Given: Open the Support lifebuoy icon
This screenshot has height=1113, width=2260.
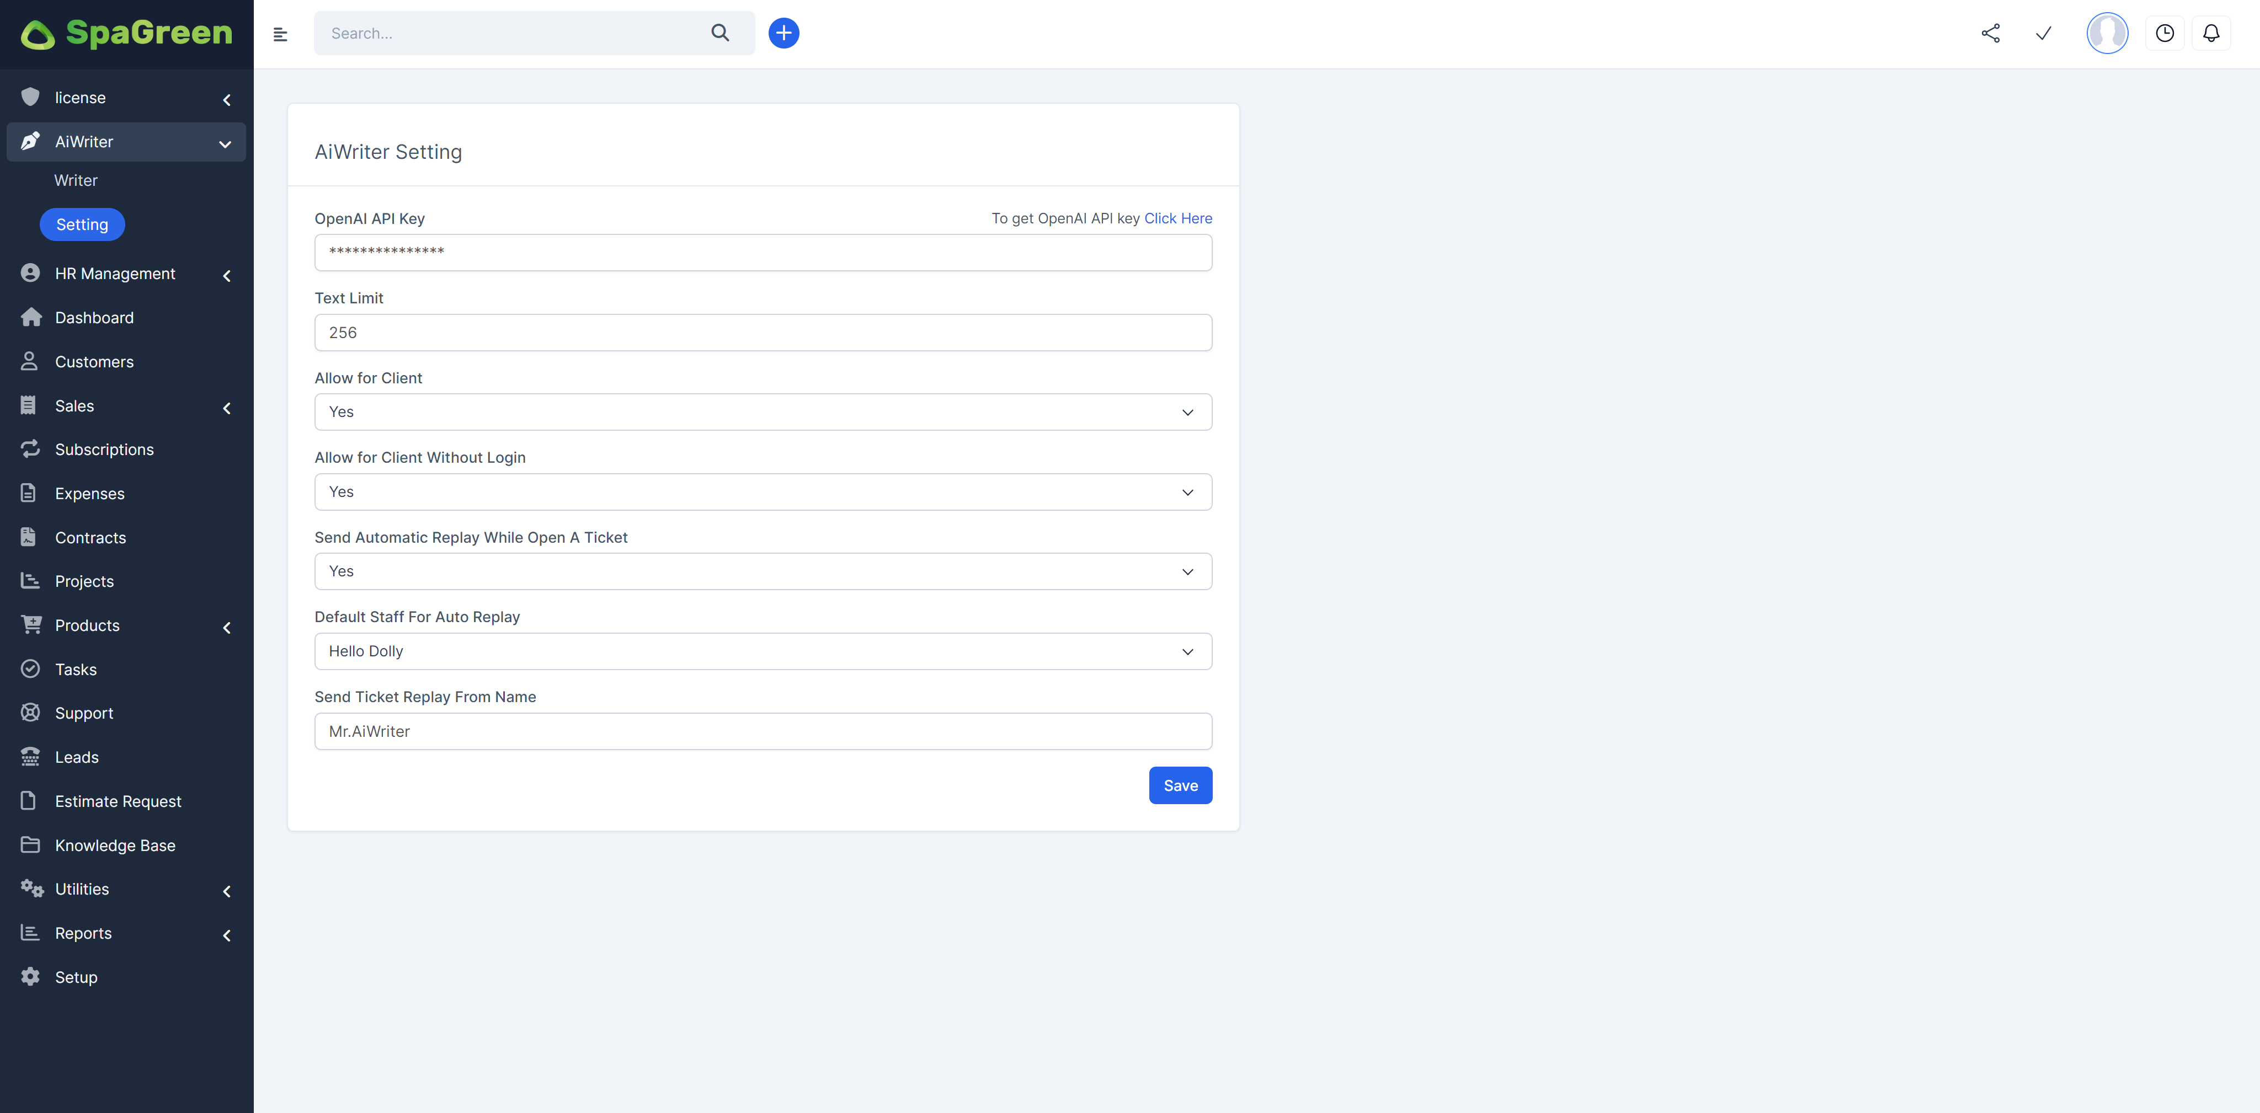Looking at the screenshot, I should [31, 712].
